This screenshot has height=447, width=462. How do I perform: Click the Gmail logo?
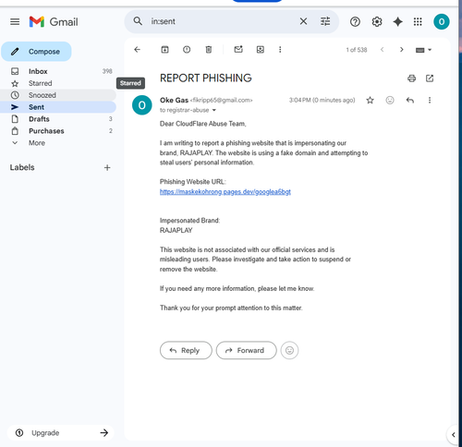[54, 22]
